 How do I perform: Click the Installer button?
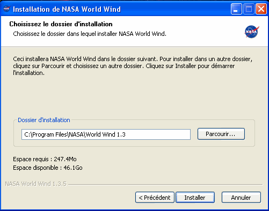coord(195,198)
